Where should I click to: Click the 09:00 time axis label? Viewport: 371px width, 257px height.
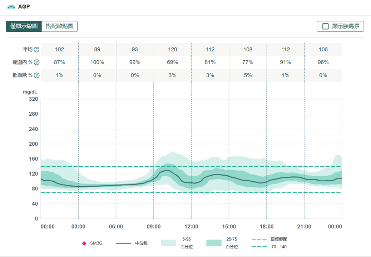pos(154,227)
